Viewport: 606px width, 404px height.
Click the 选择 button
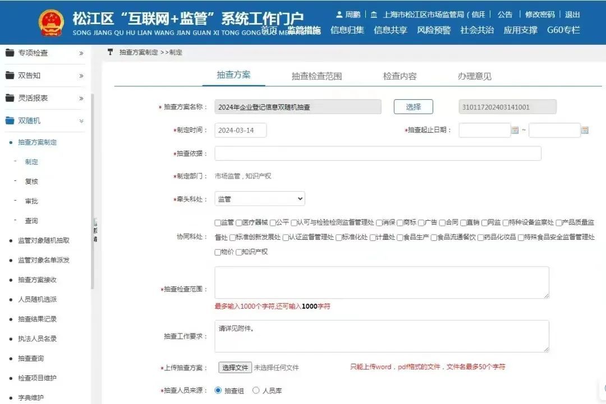[x=413, y=107]
